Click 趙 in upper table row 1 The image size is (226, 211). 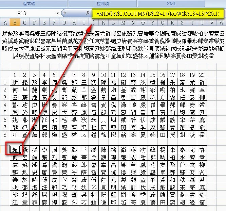point(15,82)
